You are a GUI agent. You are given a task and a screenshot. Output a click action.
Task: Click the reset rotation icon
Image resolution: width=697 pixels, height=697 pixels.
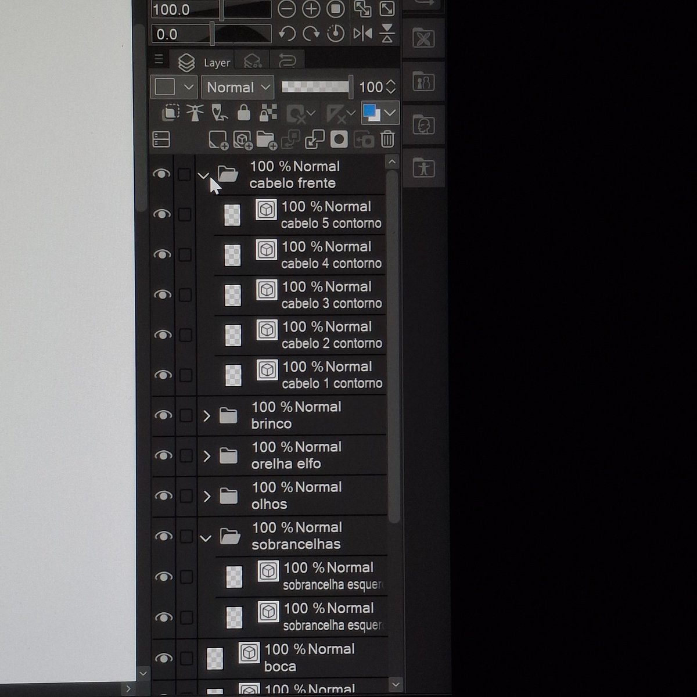pyautogui.click(x=336, y=34)
